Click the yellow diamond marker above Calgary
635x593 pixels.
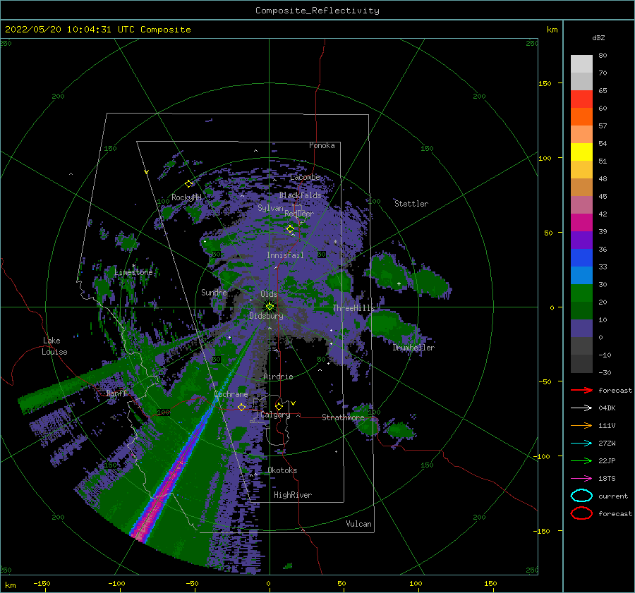[x=279, y=406]
